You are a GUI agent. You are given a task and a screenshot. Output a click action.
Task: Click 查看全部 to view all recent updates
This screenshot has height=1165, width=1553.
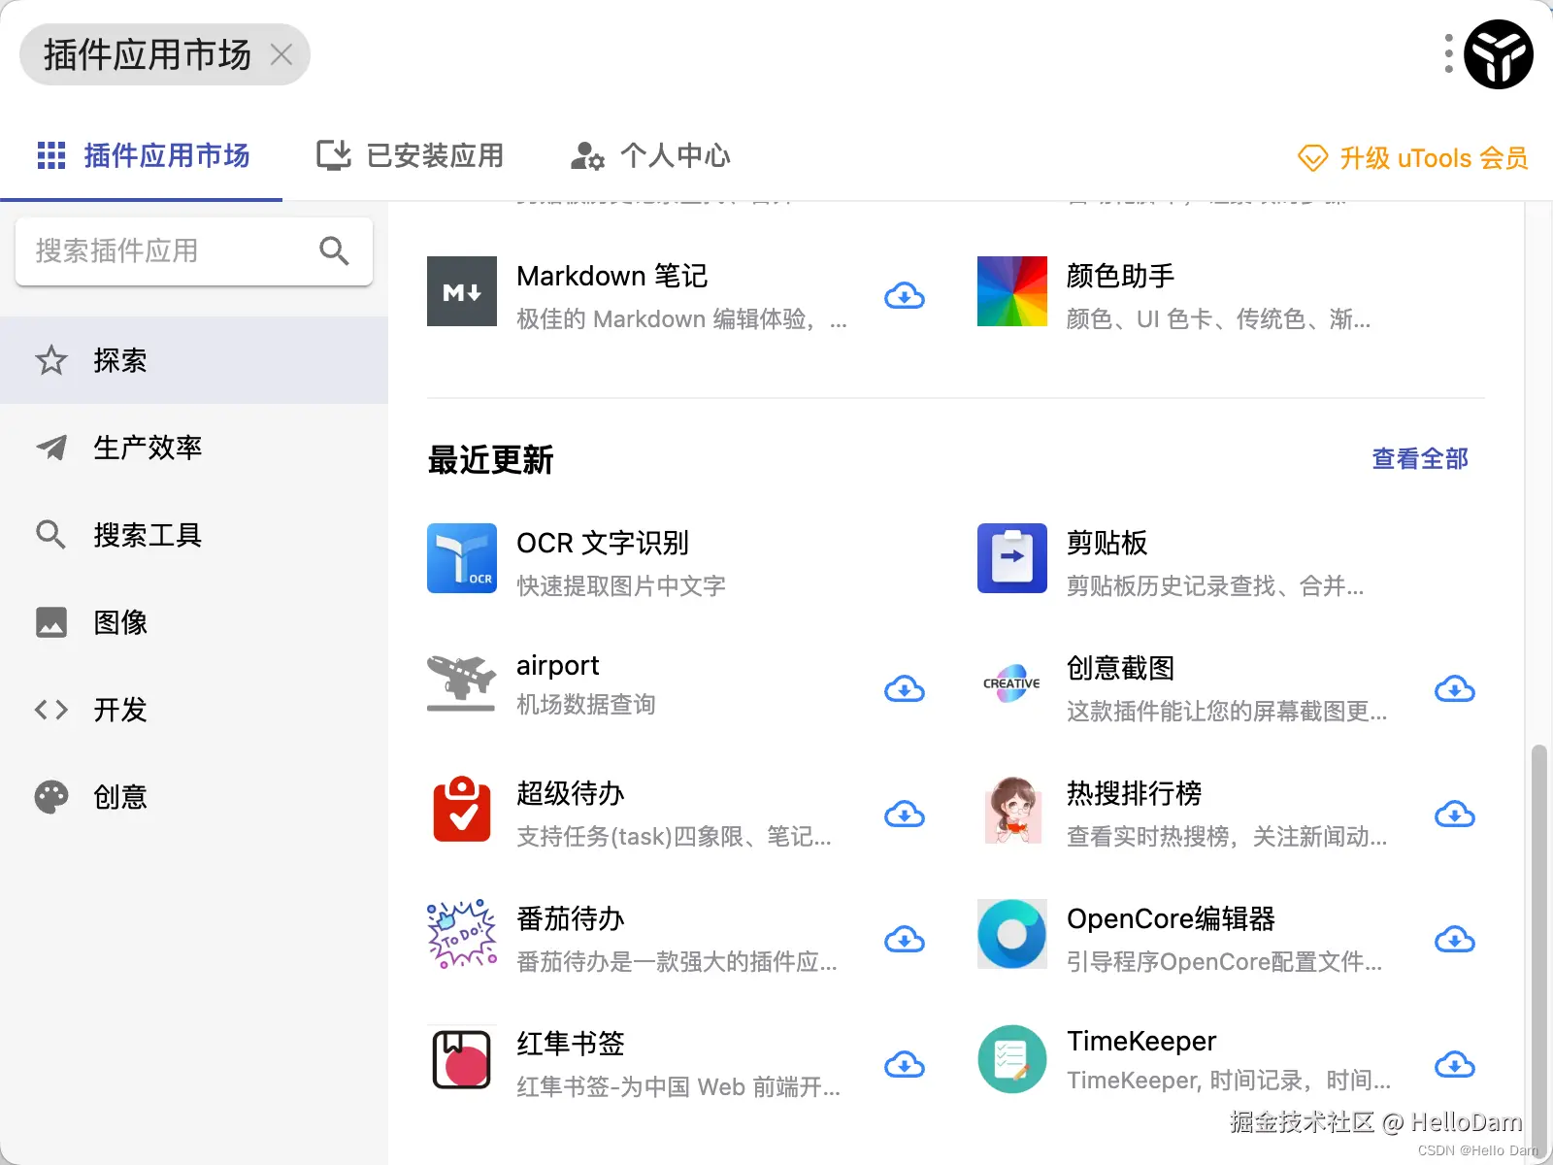coord(1419,459)
